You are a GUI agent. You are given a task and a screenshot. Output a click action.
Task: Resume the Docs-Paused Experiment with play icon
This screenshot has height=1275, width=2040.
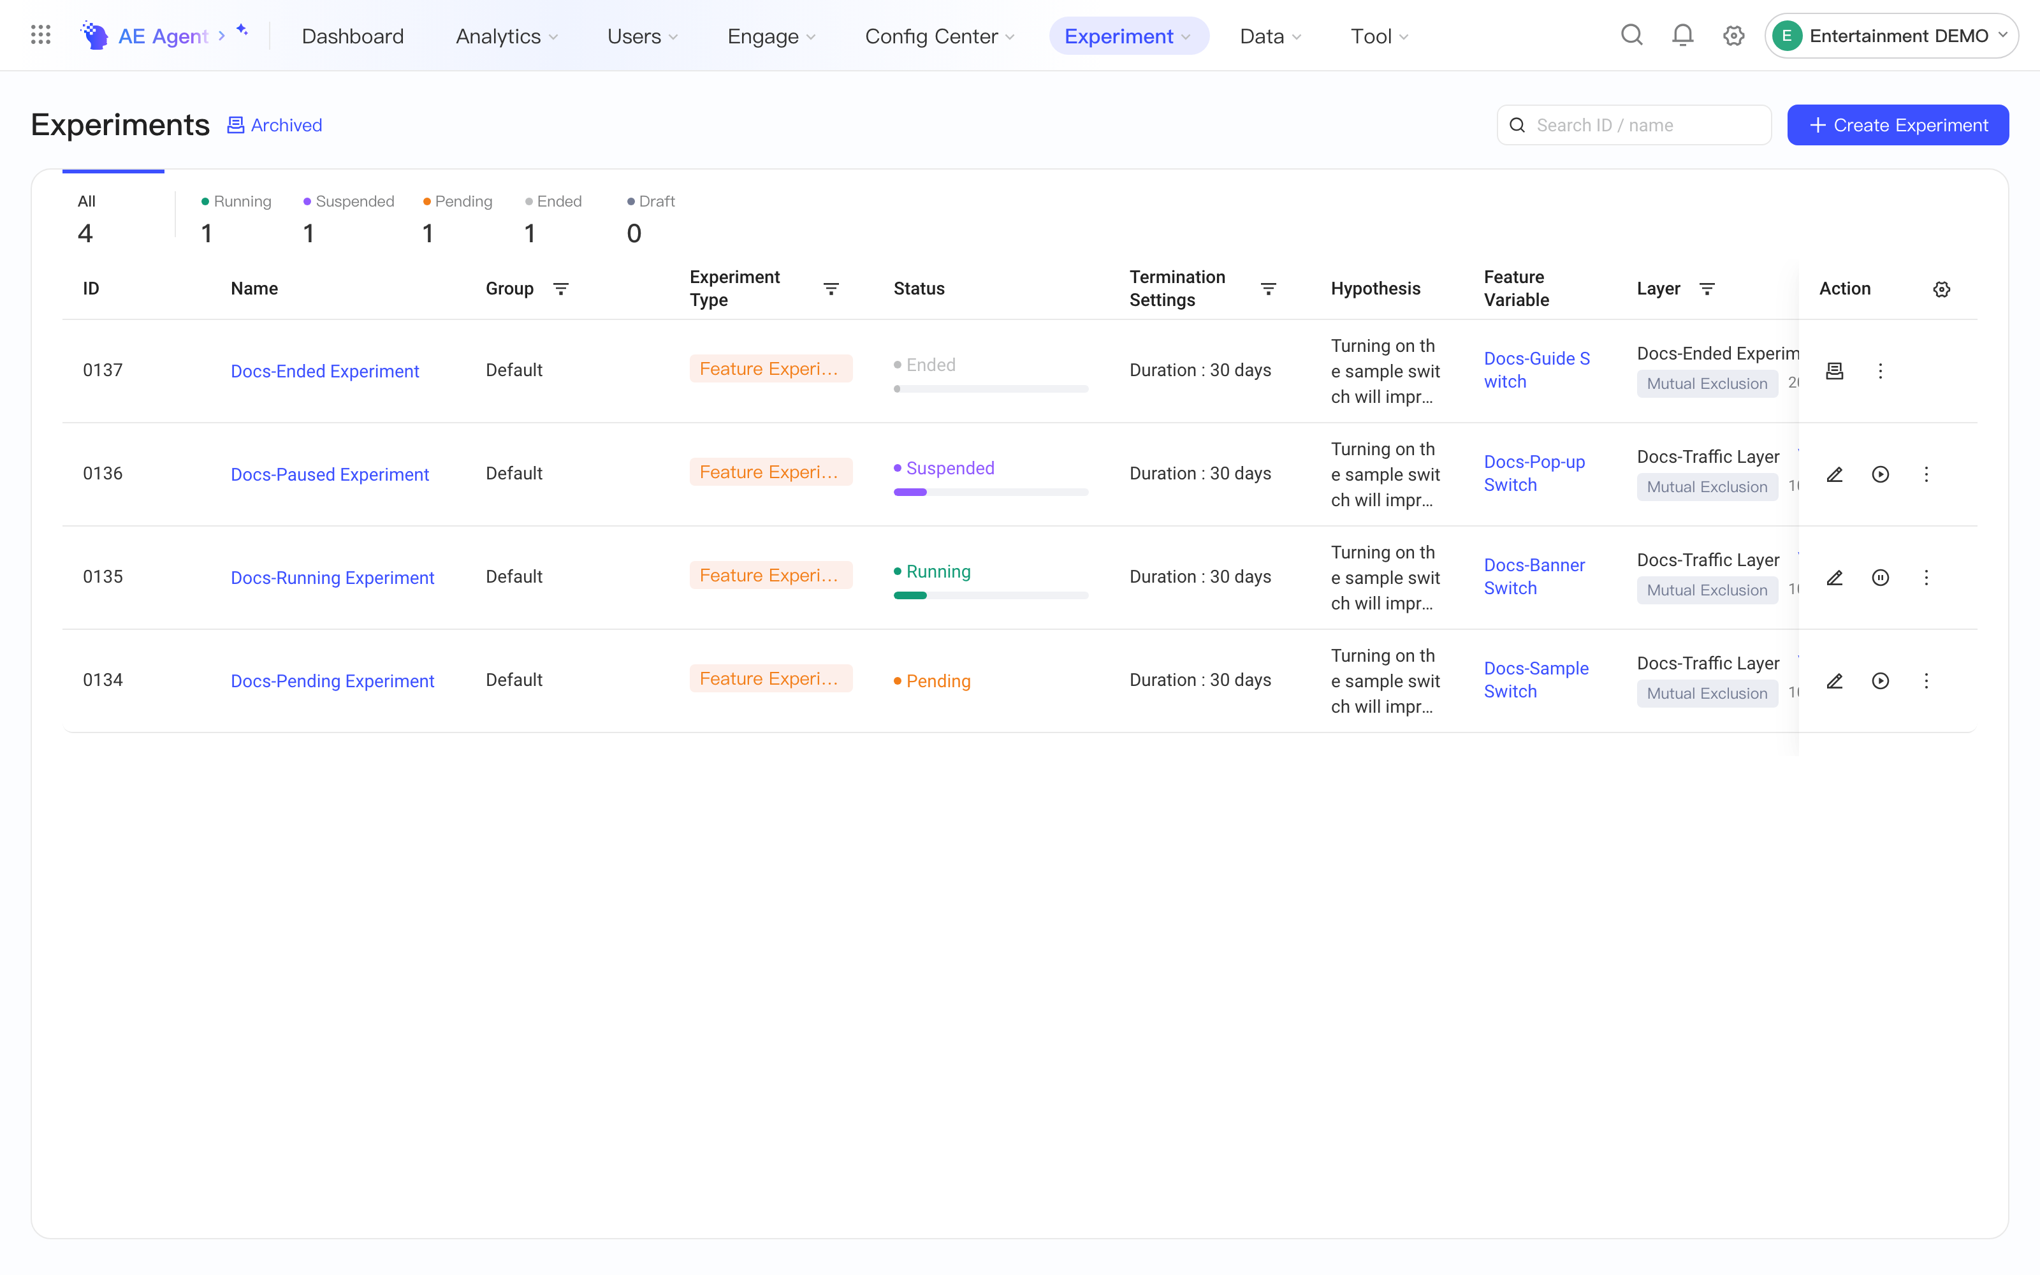tap(1881, 475)
